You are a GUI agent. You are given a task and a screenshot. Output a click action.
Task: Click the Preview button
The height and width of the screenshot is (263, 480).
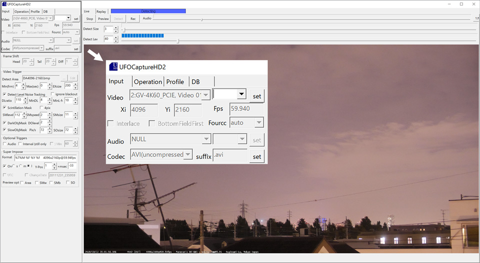103,18
